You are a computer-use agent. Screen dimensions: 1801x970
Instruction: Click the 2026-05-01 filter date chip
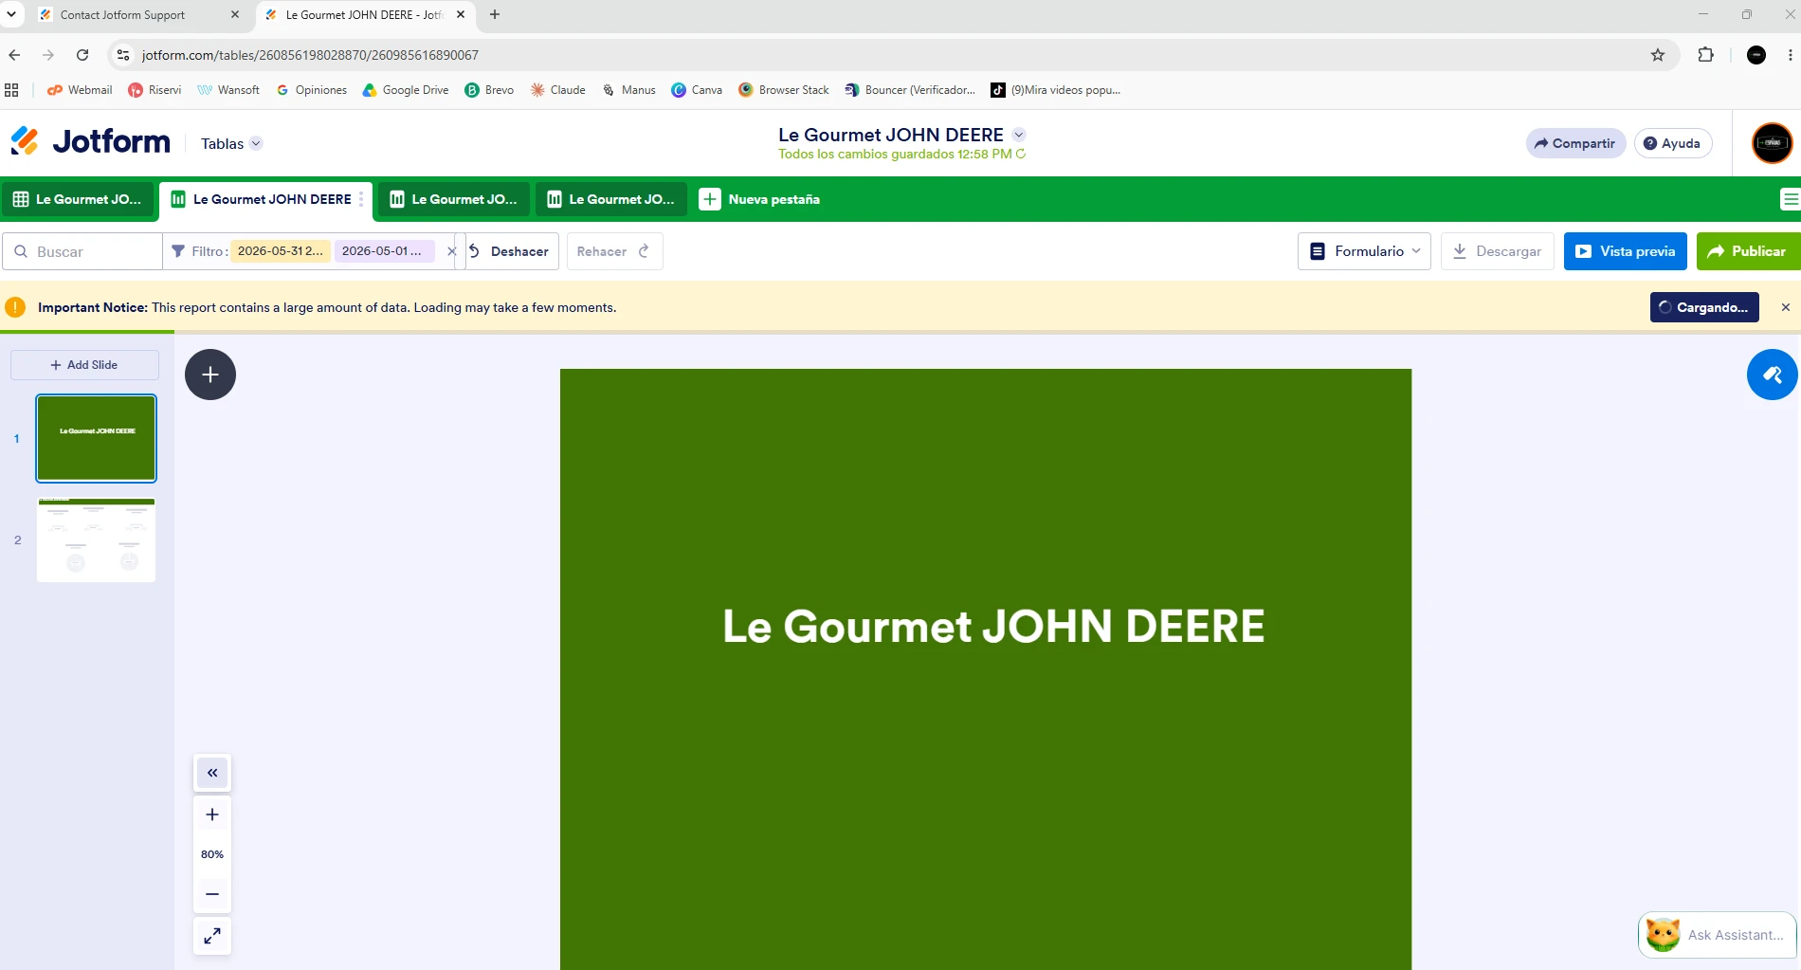pos(383,251)
